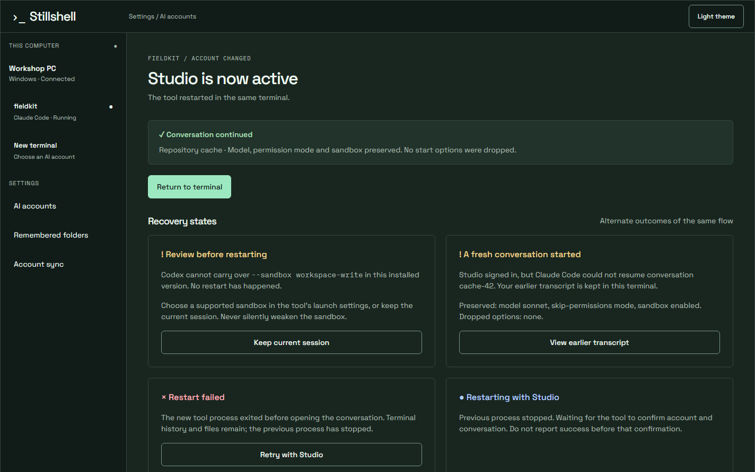
Task: Click the running indicator dot beside fieldkit
Action: pyautogui.click(x=111, y=107)
